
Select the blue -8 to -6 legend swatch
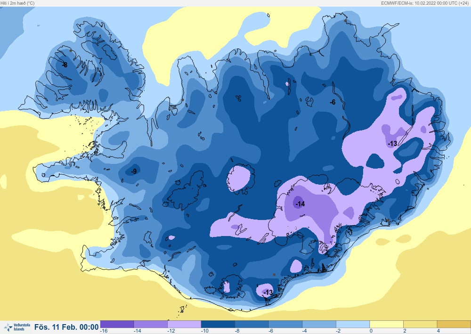[x=252, y=324]
